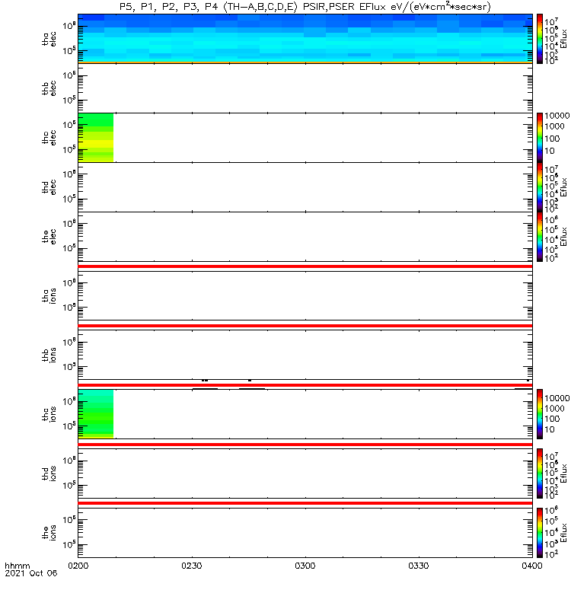Click the '1000' label on thc elec color bar
571x609 pixels.
(x=554, y=126)
